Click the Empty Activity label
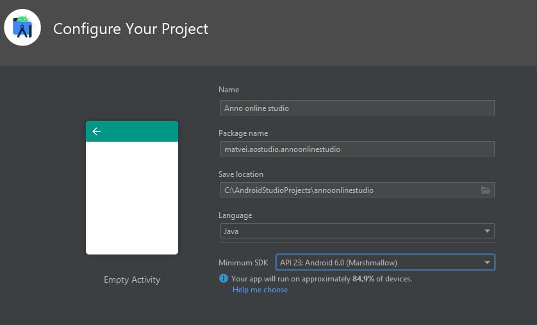537x325 pixels. 132,279
